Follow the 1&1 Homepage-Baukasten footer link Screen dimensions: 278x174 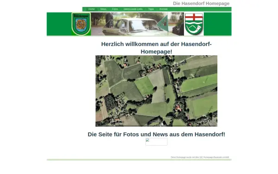(200, 157)
